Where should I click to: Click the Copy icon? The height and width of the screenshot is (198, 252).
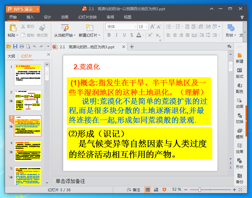[x=23, y=35]
